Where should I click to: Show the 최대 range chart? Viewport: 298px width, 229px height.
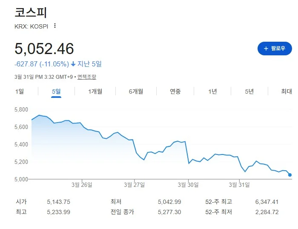coord(287,92)
